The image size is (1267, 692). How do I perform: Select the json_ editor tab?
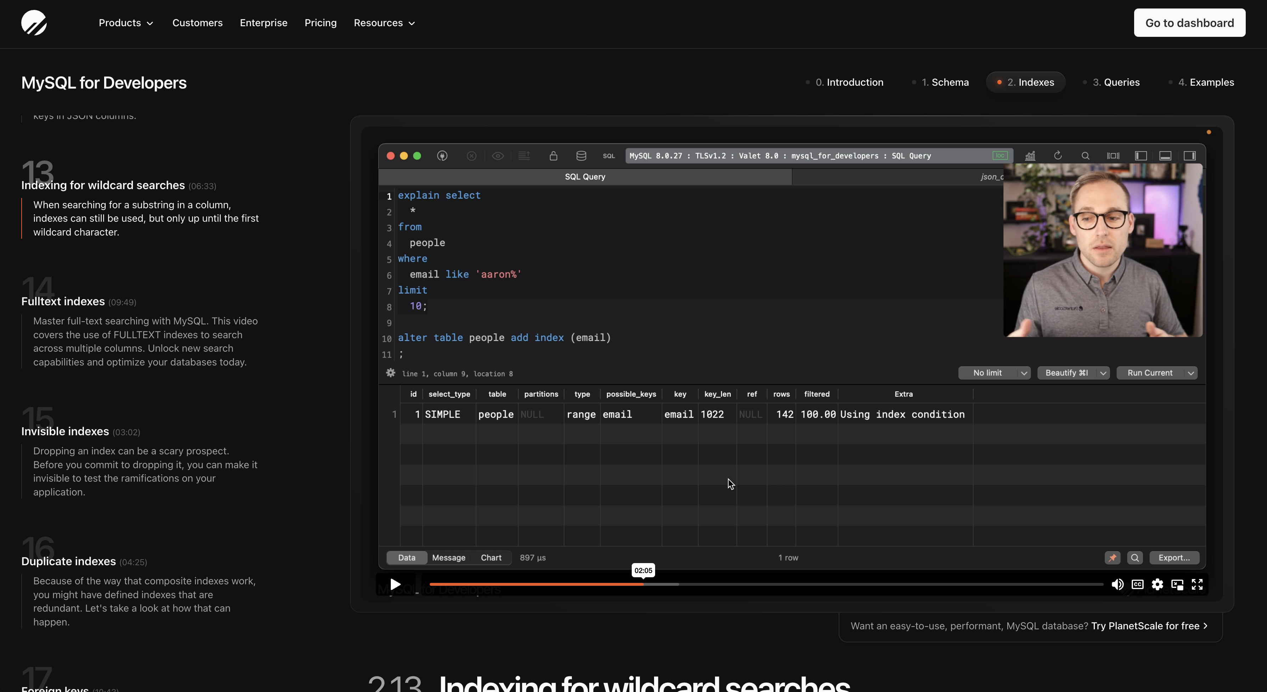tap(897, 176)
